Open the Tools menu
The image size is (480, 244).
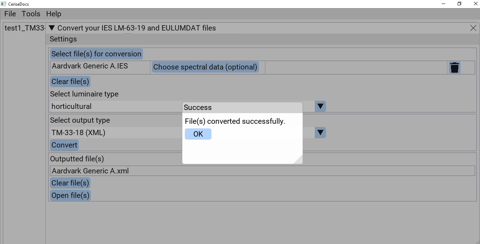click(x=31, y=14)
